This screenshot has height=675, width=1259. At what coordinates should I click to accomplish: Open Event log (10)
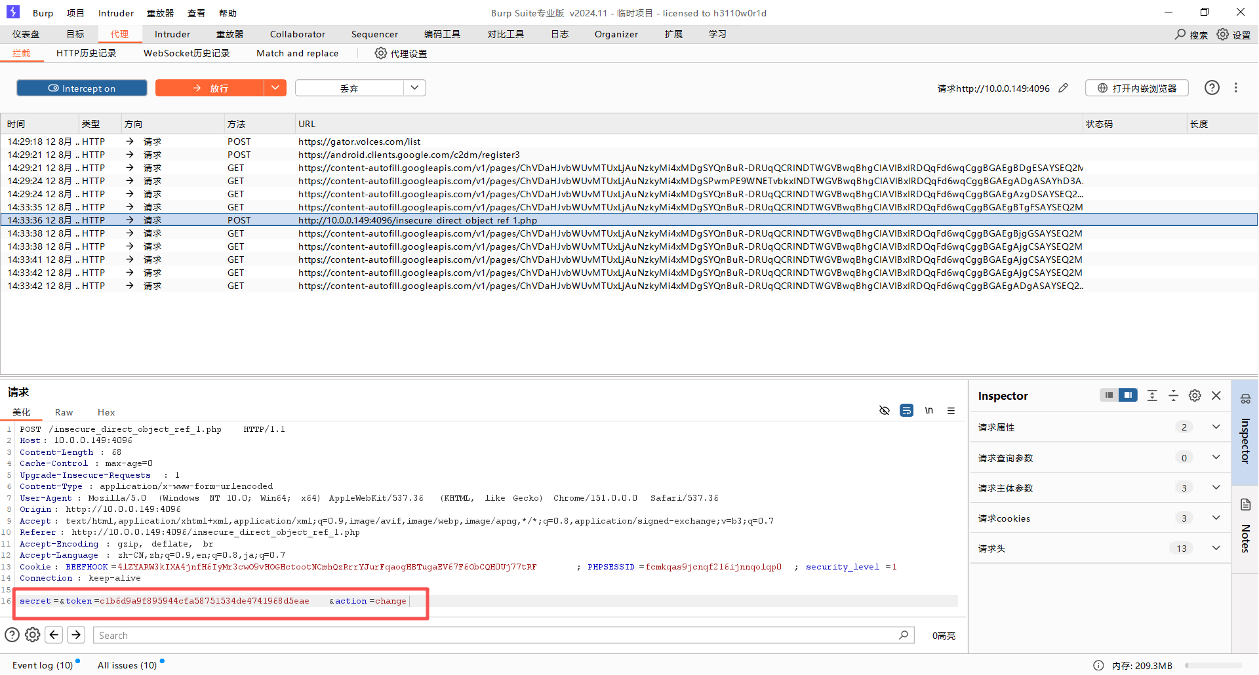click(x=43, y=665)
